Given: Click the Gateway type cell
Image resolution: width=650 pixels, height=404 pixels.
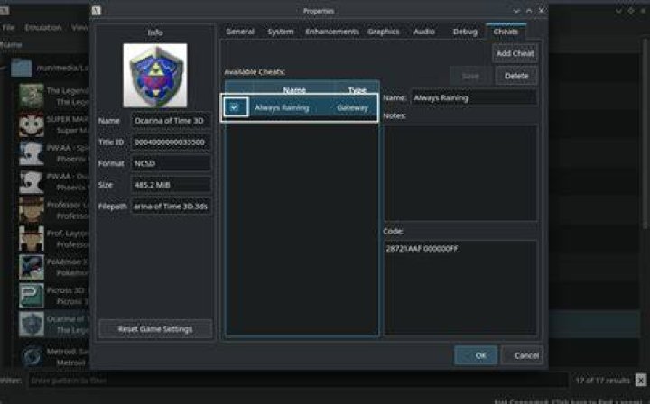Looking at the screenshot, I should tap(352, 107).
